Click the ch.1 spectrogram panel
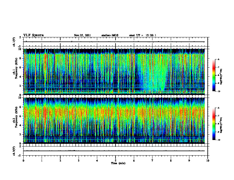This screenshot has width=234, height=180. [x=114, y=72]
